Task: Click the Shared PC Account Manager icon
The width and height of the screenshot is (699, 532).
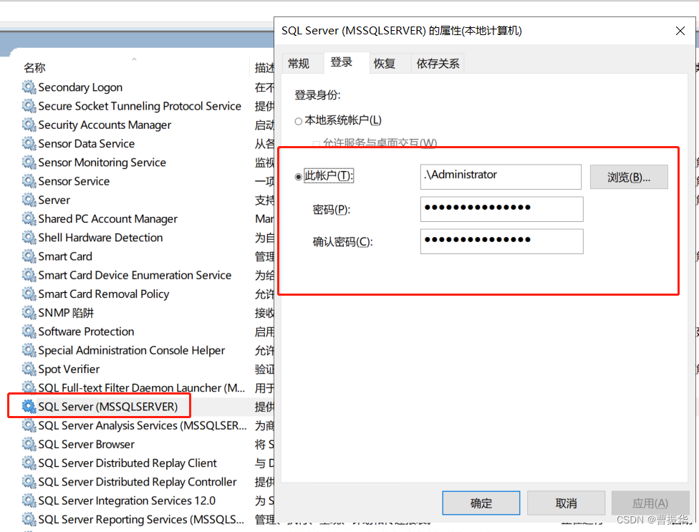Action: pos(29,219)
